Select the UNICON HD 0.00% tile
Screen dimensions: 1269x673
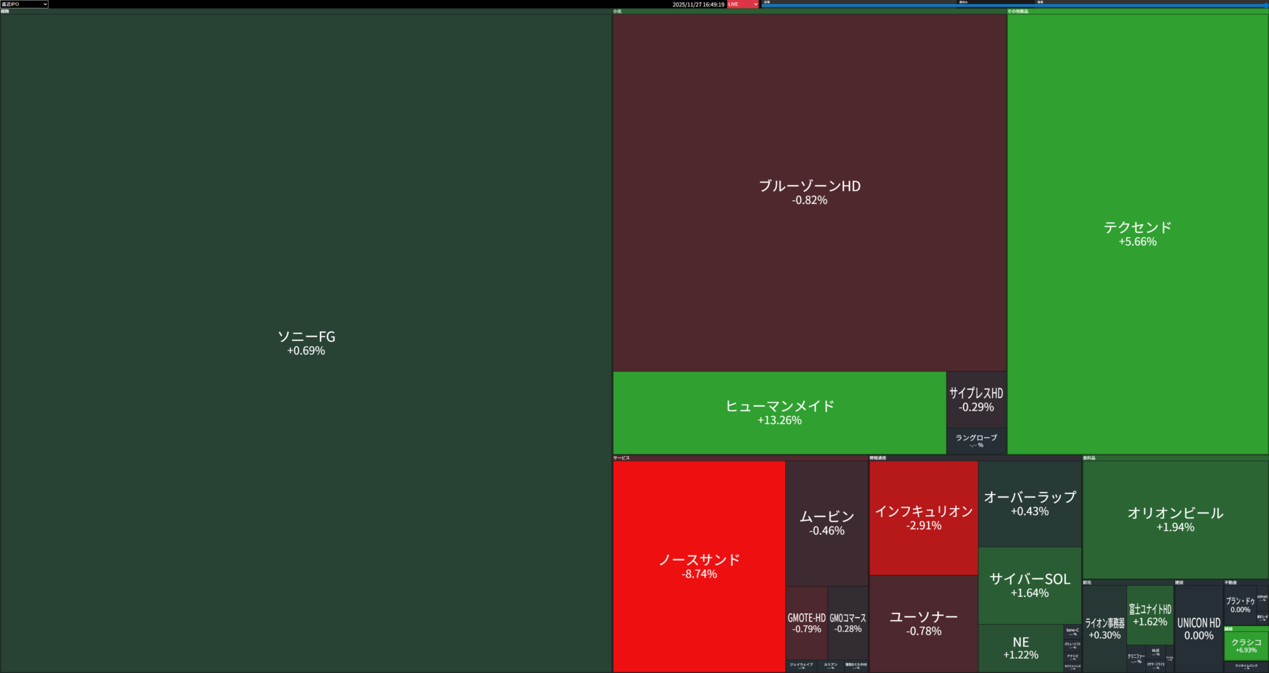(1198, 628)
